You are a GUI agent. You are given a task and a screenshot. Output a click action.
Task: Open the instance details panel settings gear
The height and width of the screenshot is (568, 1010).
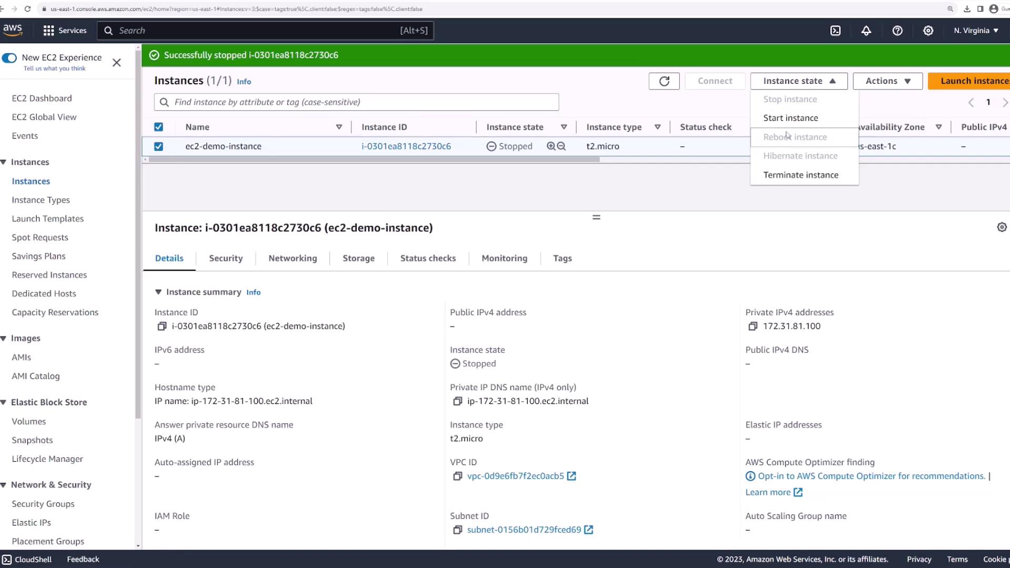pyautogui.click(x=1002, y=227)
